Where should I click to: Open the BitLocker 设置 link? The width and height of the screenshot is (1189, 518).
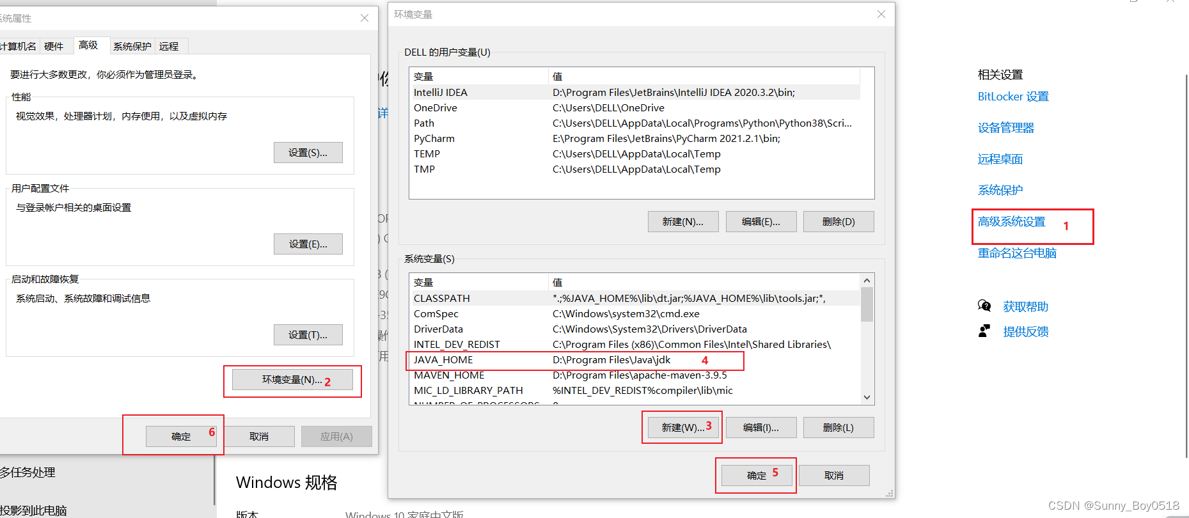1013,97
